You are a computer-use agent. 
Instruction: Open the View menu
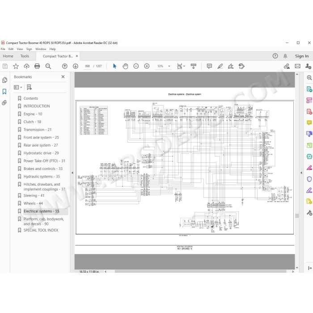tap(20, 49)
